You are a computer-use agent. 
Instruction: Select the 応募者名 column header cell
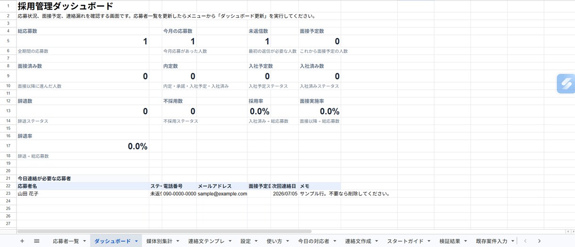[x=82, y=186]
